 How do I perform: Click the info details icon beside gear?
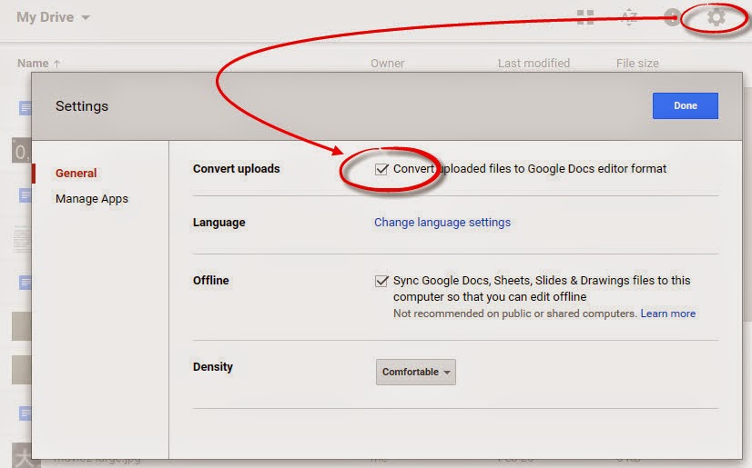[673, 17]
